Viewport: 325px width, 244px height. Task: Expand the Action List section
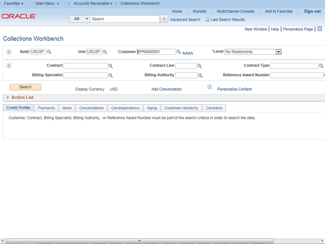tap(8, 97)
